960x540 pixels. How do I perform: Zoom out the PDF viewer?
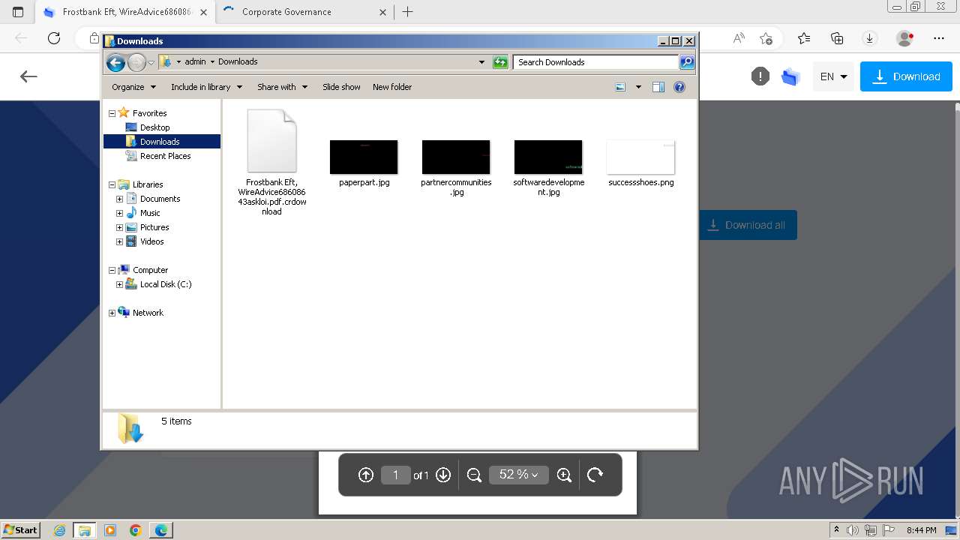(474, 475)
